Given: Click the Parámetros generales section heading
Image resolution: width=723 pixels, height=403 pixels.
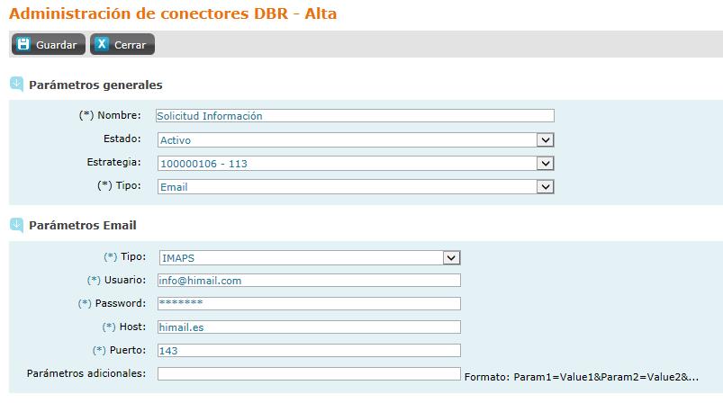Looking at the screenshot, I should 95,85.
